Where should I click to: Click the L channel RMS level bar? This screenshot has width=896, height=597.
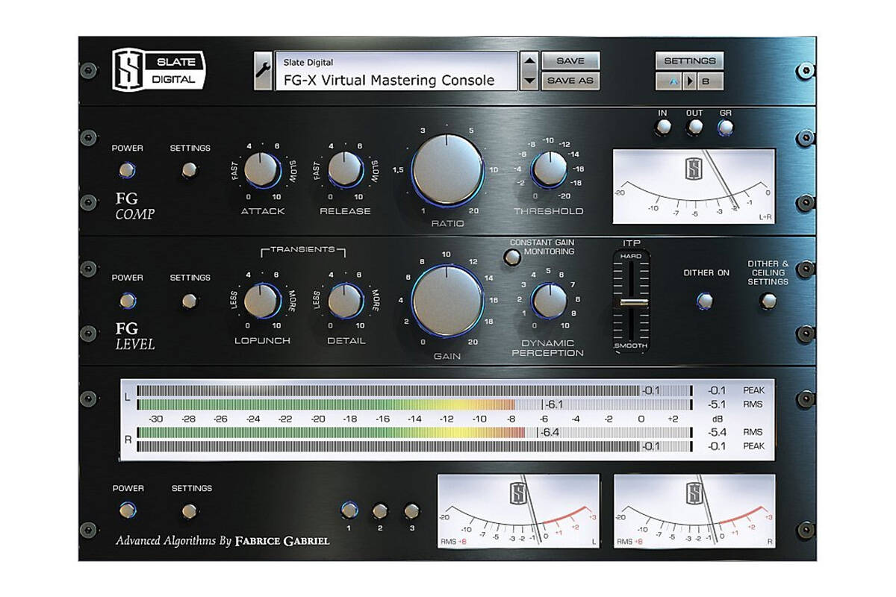click(x=414, y=404)
